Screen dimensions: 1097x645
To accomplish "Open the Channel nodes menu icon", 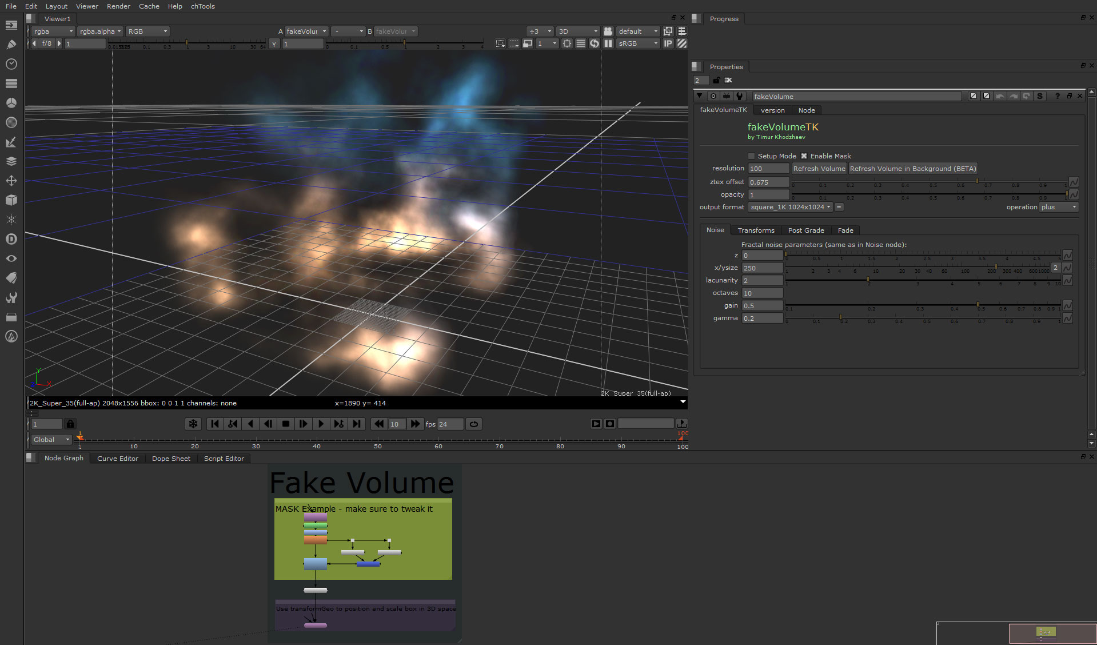I will pyautogui.click(x=11, y=83).
